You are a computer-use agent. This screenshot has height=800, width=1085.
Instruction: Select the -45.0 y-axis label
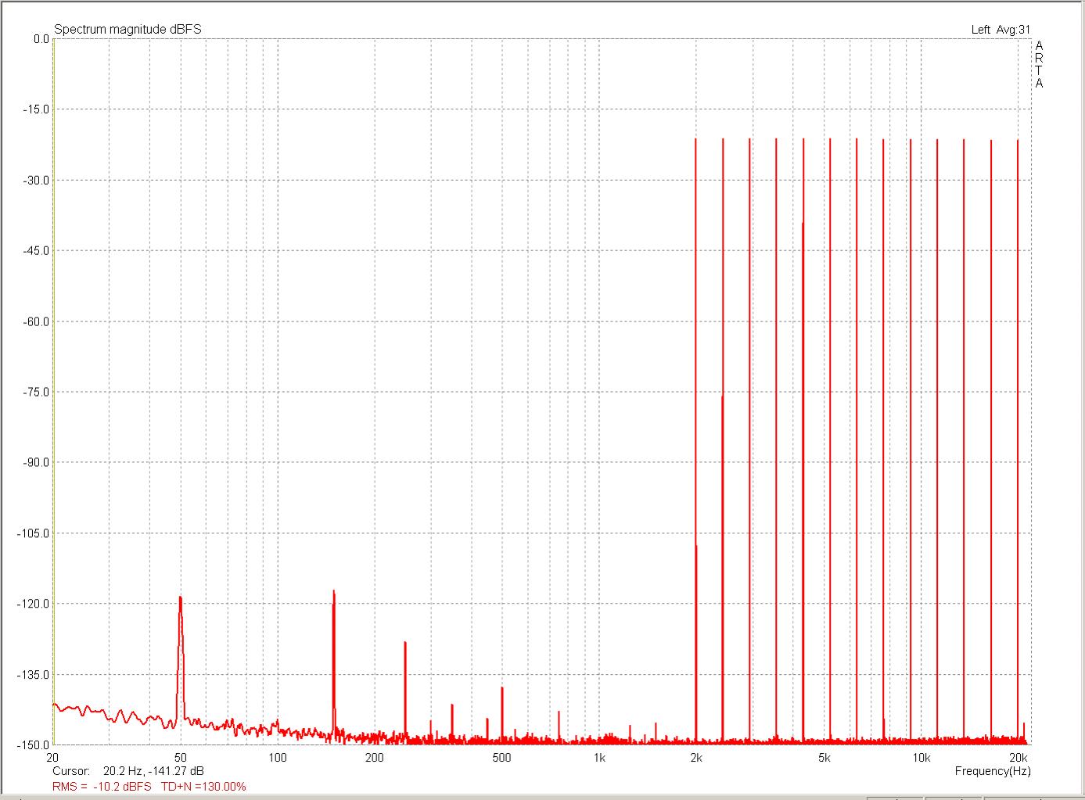pos(35,251)
